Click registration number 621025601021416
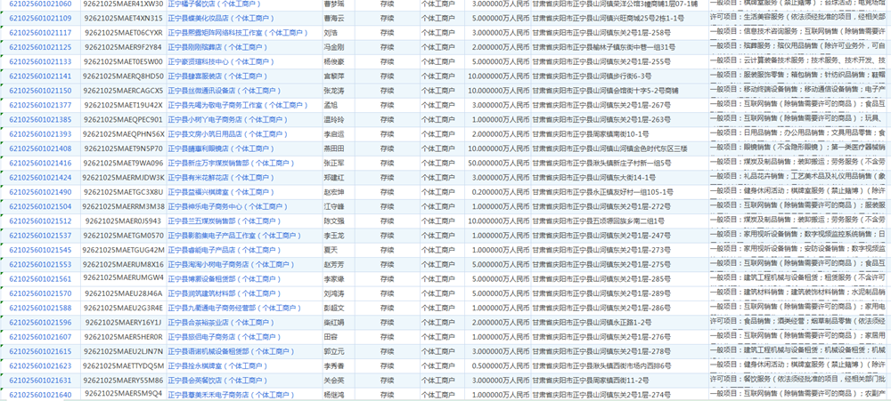The height and width of the screenshot is (401, 891). 41,163
